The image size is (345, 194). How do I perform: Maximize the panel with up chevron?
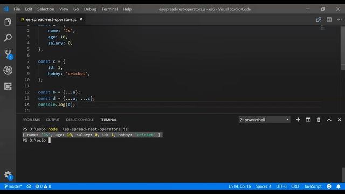[x=329, y=120]
